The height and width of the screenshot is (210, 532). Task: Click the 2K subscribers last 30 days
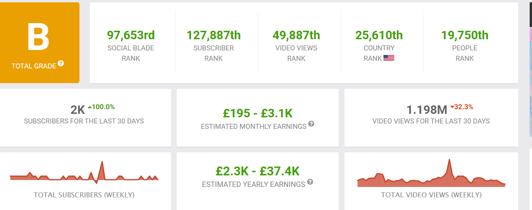coord(78,110)
